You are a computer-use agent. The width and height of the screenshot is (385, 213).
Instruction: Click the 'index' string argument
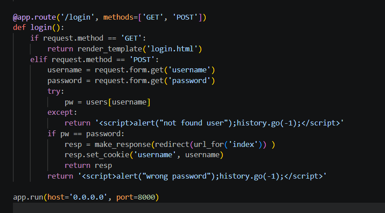coord(243,144)
